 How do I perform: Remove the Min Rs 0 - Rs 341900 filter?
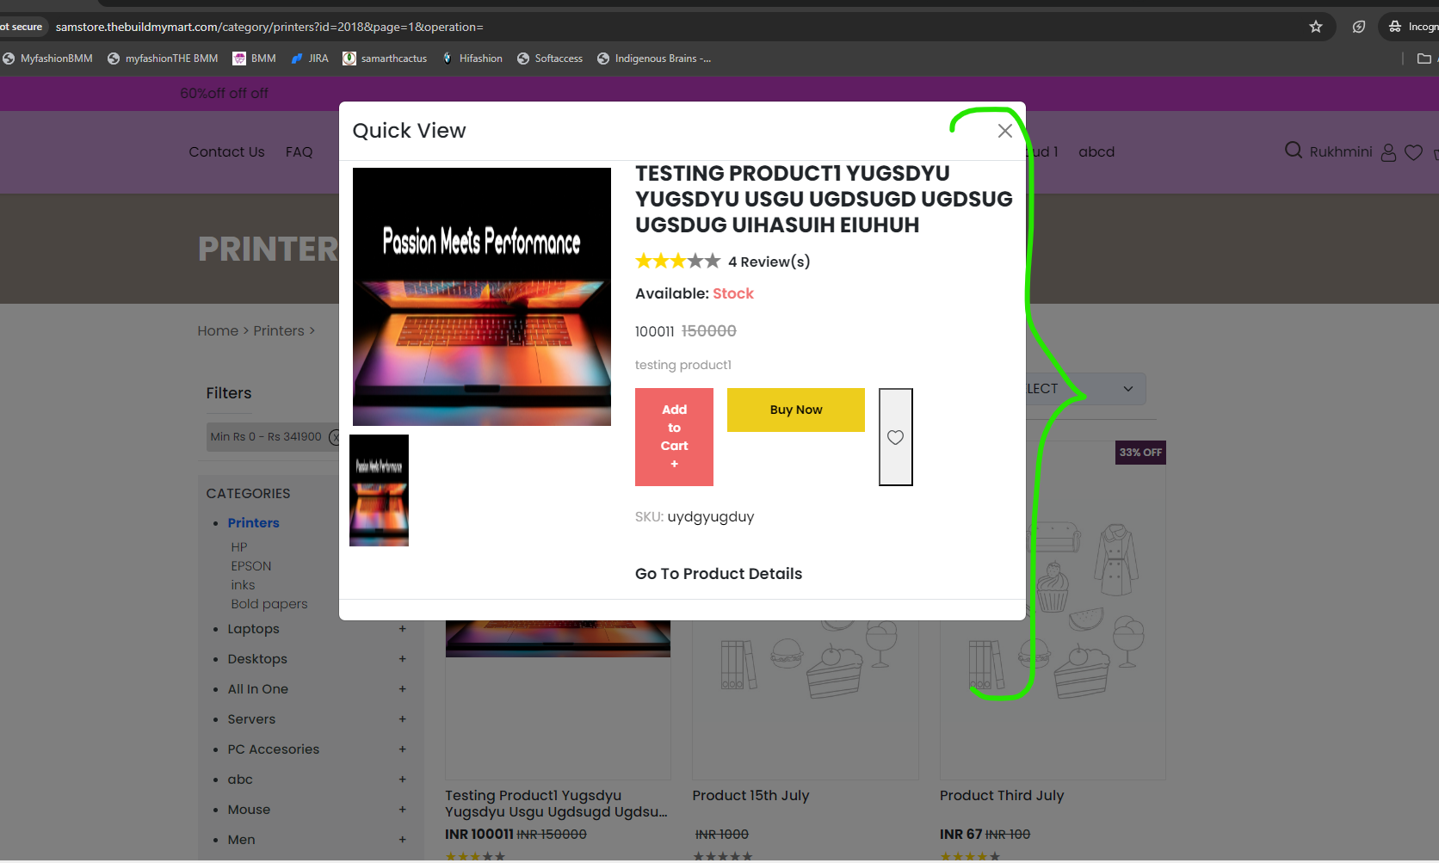[x=335, y=437]
